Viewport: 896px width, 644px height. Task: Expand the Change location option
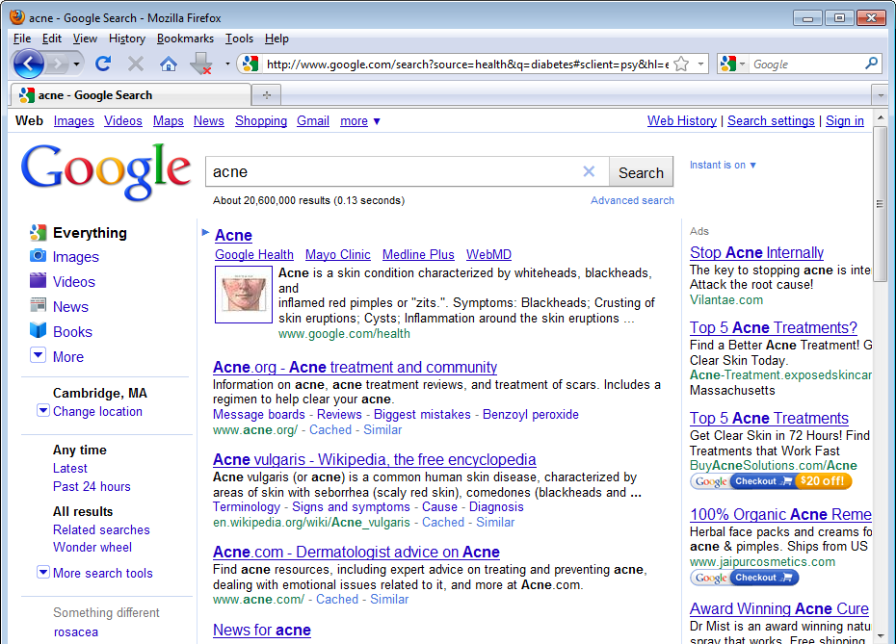click(x=42, y=410)
